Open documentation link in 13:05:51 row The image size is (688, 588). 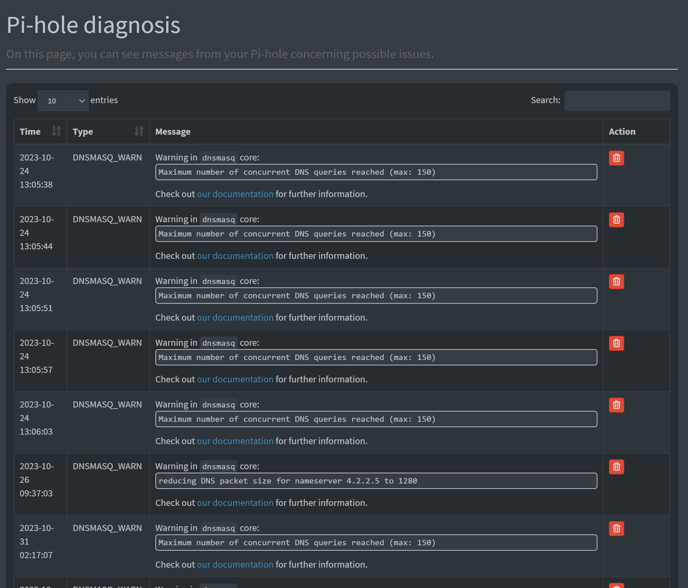coord(235,318)
